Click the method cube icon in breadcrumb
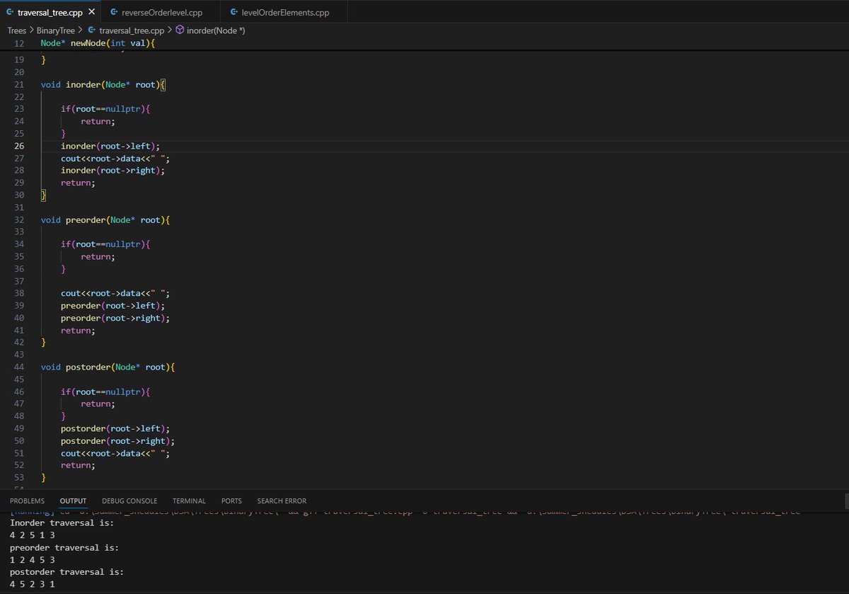Viewport: 849px width, 594px height. pyautogui.click(x=180, y=30)
